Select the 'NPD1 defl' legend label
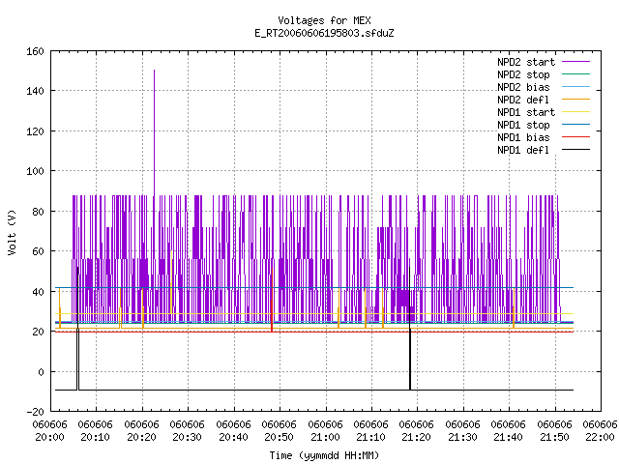Image resolution: width=619 pixels, height=464 pixels. point(523,151)
